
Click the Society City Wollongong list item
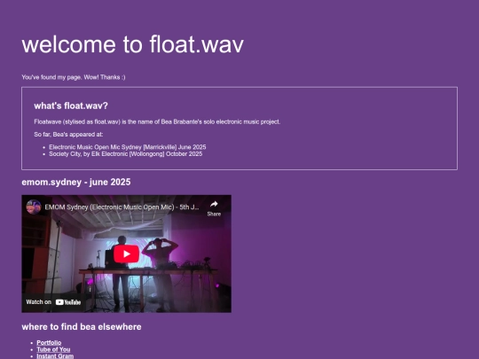point(126,154)
